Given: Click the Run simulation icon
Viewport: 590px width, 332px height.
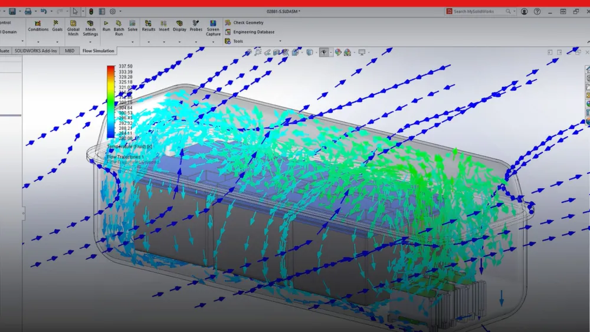Looking at the screenshot, I should (106, 26).
